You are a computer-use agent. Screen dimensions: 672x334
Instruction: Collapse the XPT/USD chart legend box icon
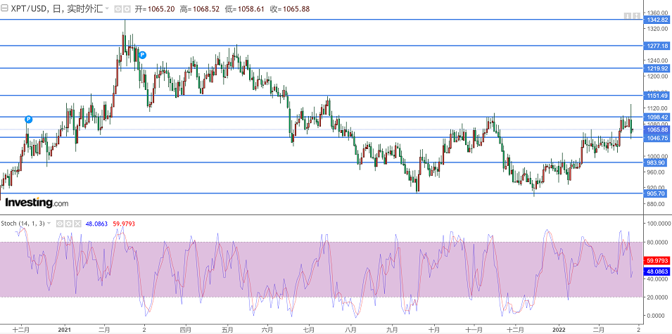tap(4, 8)
